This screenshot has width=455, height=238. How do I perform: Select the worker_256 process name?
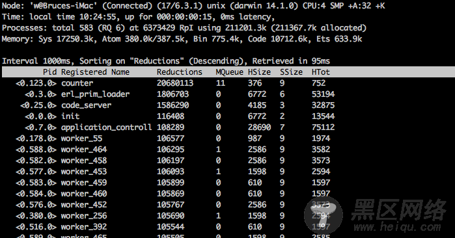84,216
